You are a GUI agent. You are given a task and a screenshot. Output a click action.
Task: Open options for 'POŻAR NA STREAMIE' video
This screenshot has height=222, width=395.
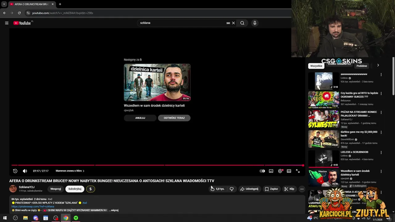pyautogui.click(x=381, y=113)
